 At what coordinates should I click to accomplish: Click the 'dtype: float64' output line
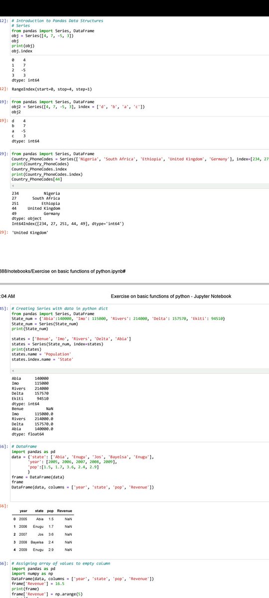27,435
